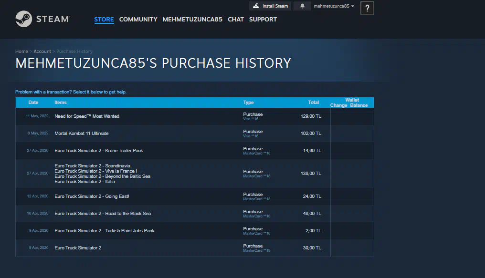Expand the mehmetuzunca85 account dropdown
The image size is (485, 278).
click(x=334, y=6)
